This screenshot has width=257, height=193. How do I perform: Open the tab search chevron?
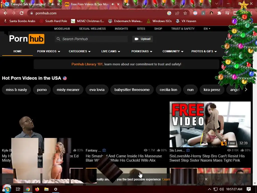coord(217,4)
